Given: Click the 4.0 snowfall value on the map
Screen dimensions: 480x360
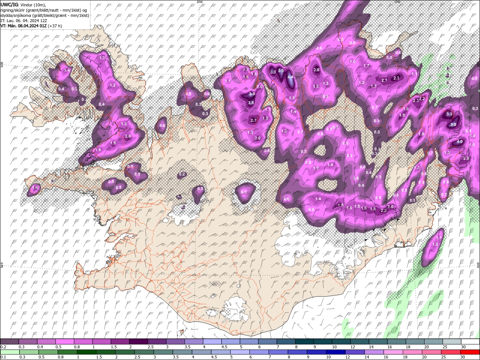Looking at the screenshot, I should point(460,142).
